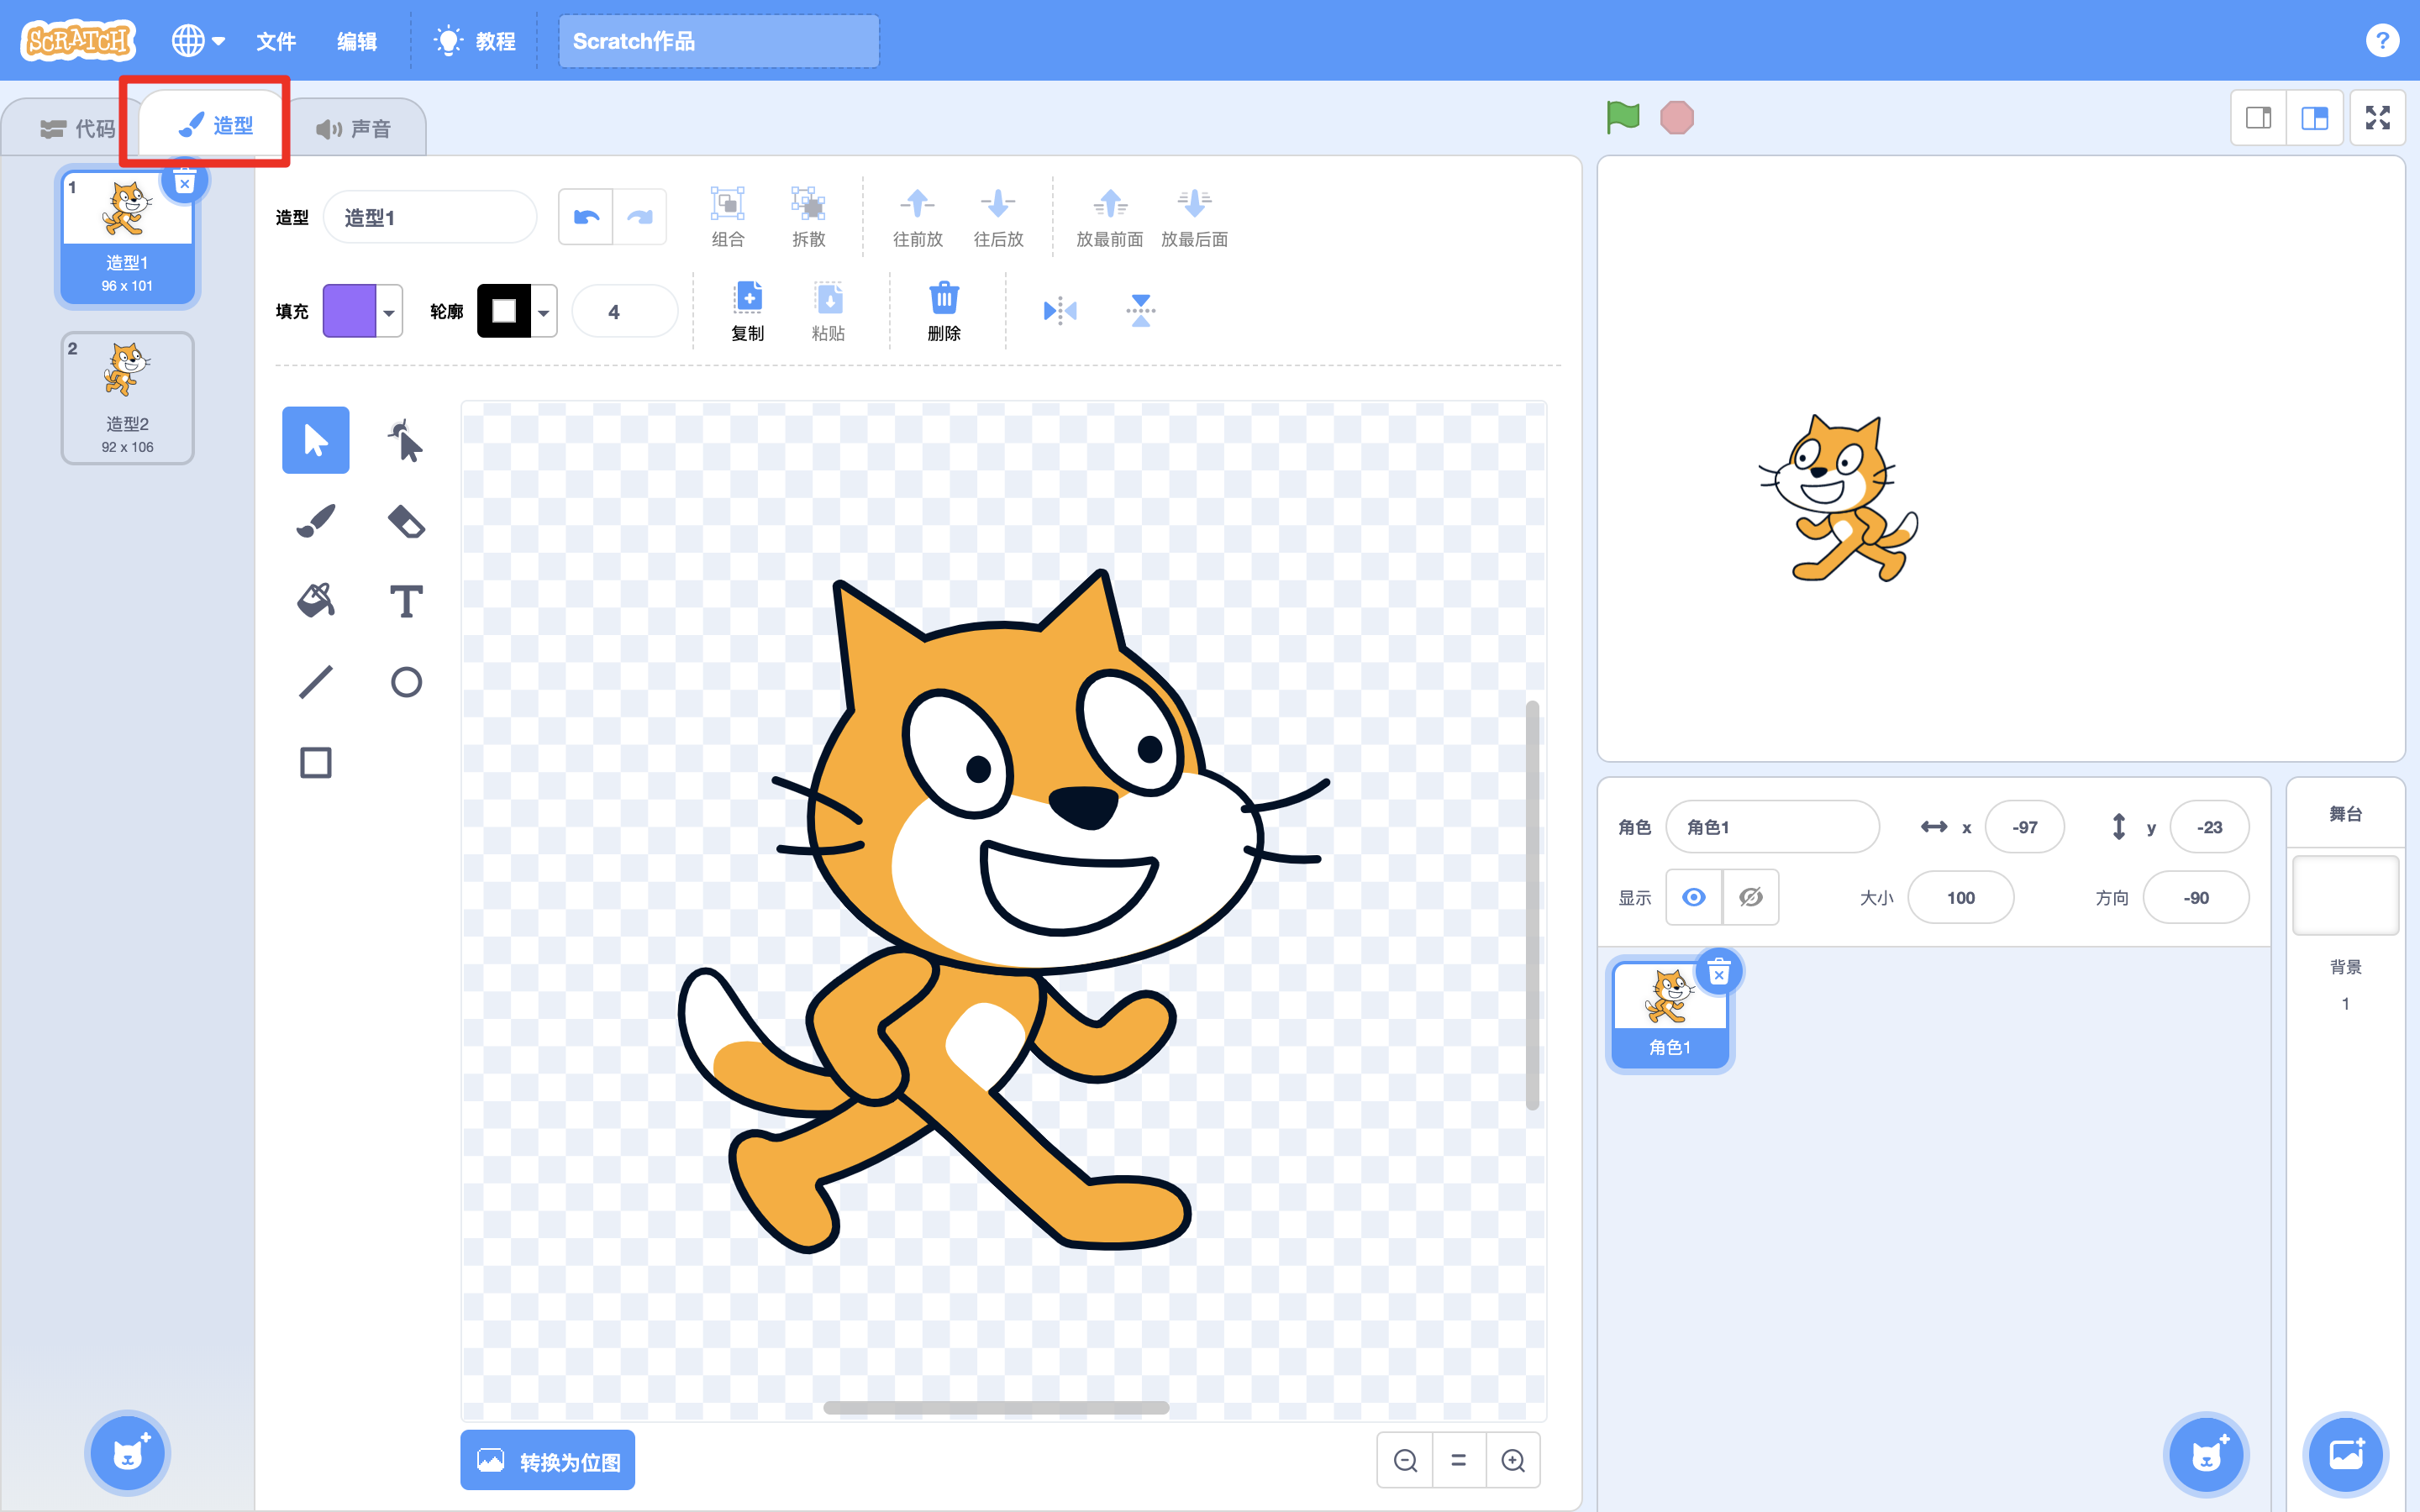The width and height of the screenshot is (2420, 1512).
Task: Flip the costume vertically
Action: (1140, 311)
